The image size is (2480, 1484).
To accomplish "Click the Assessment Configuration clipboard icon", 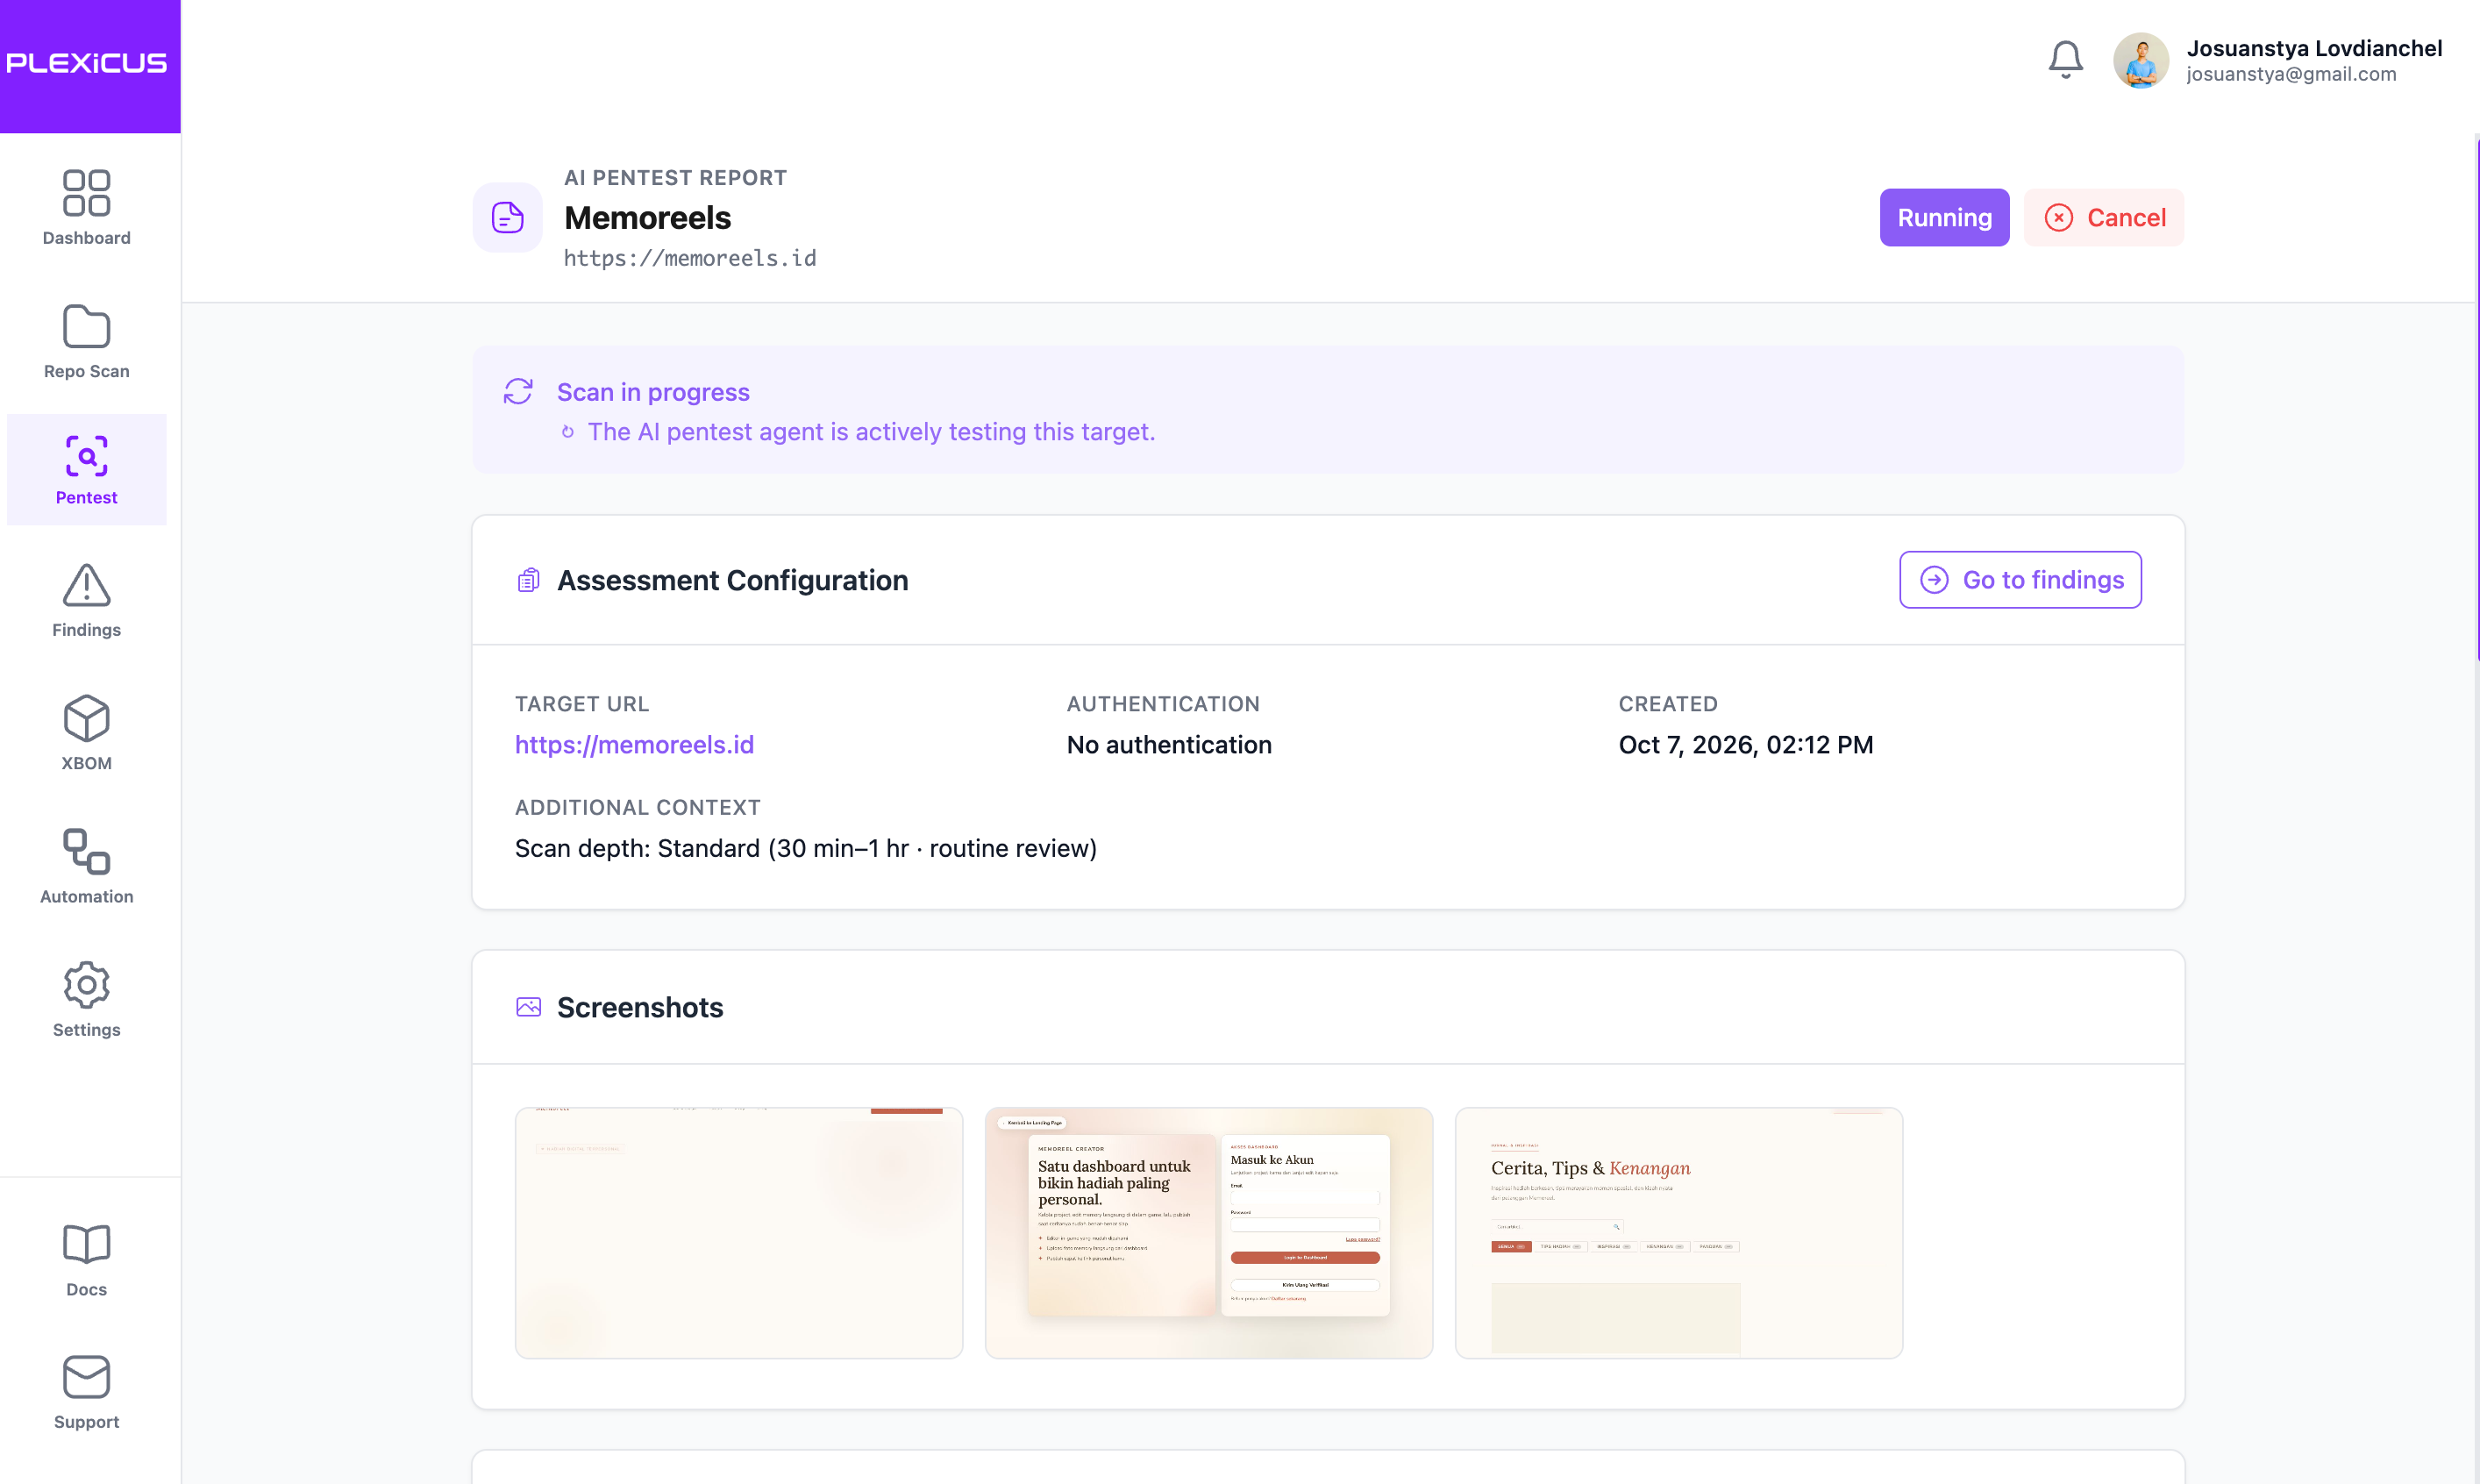I will [528, 580].
